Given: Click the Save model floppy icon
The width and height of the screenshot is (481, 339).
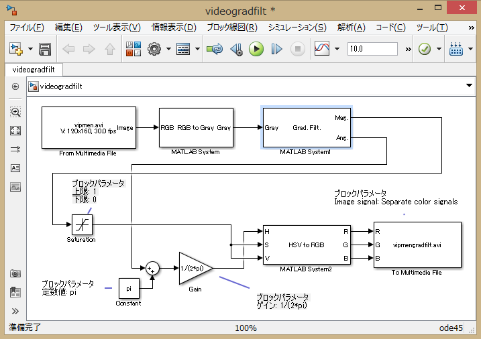Looking at the screenshot, I should (x=45, y=49).
